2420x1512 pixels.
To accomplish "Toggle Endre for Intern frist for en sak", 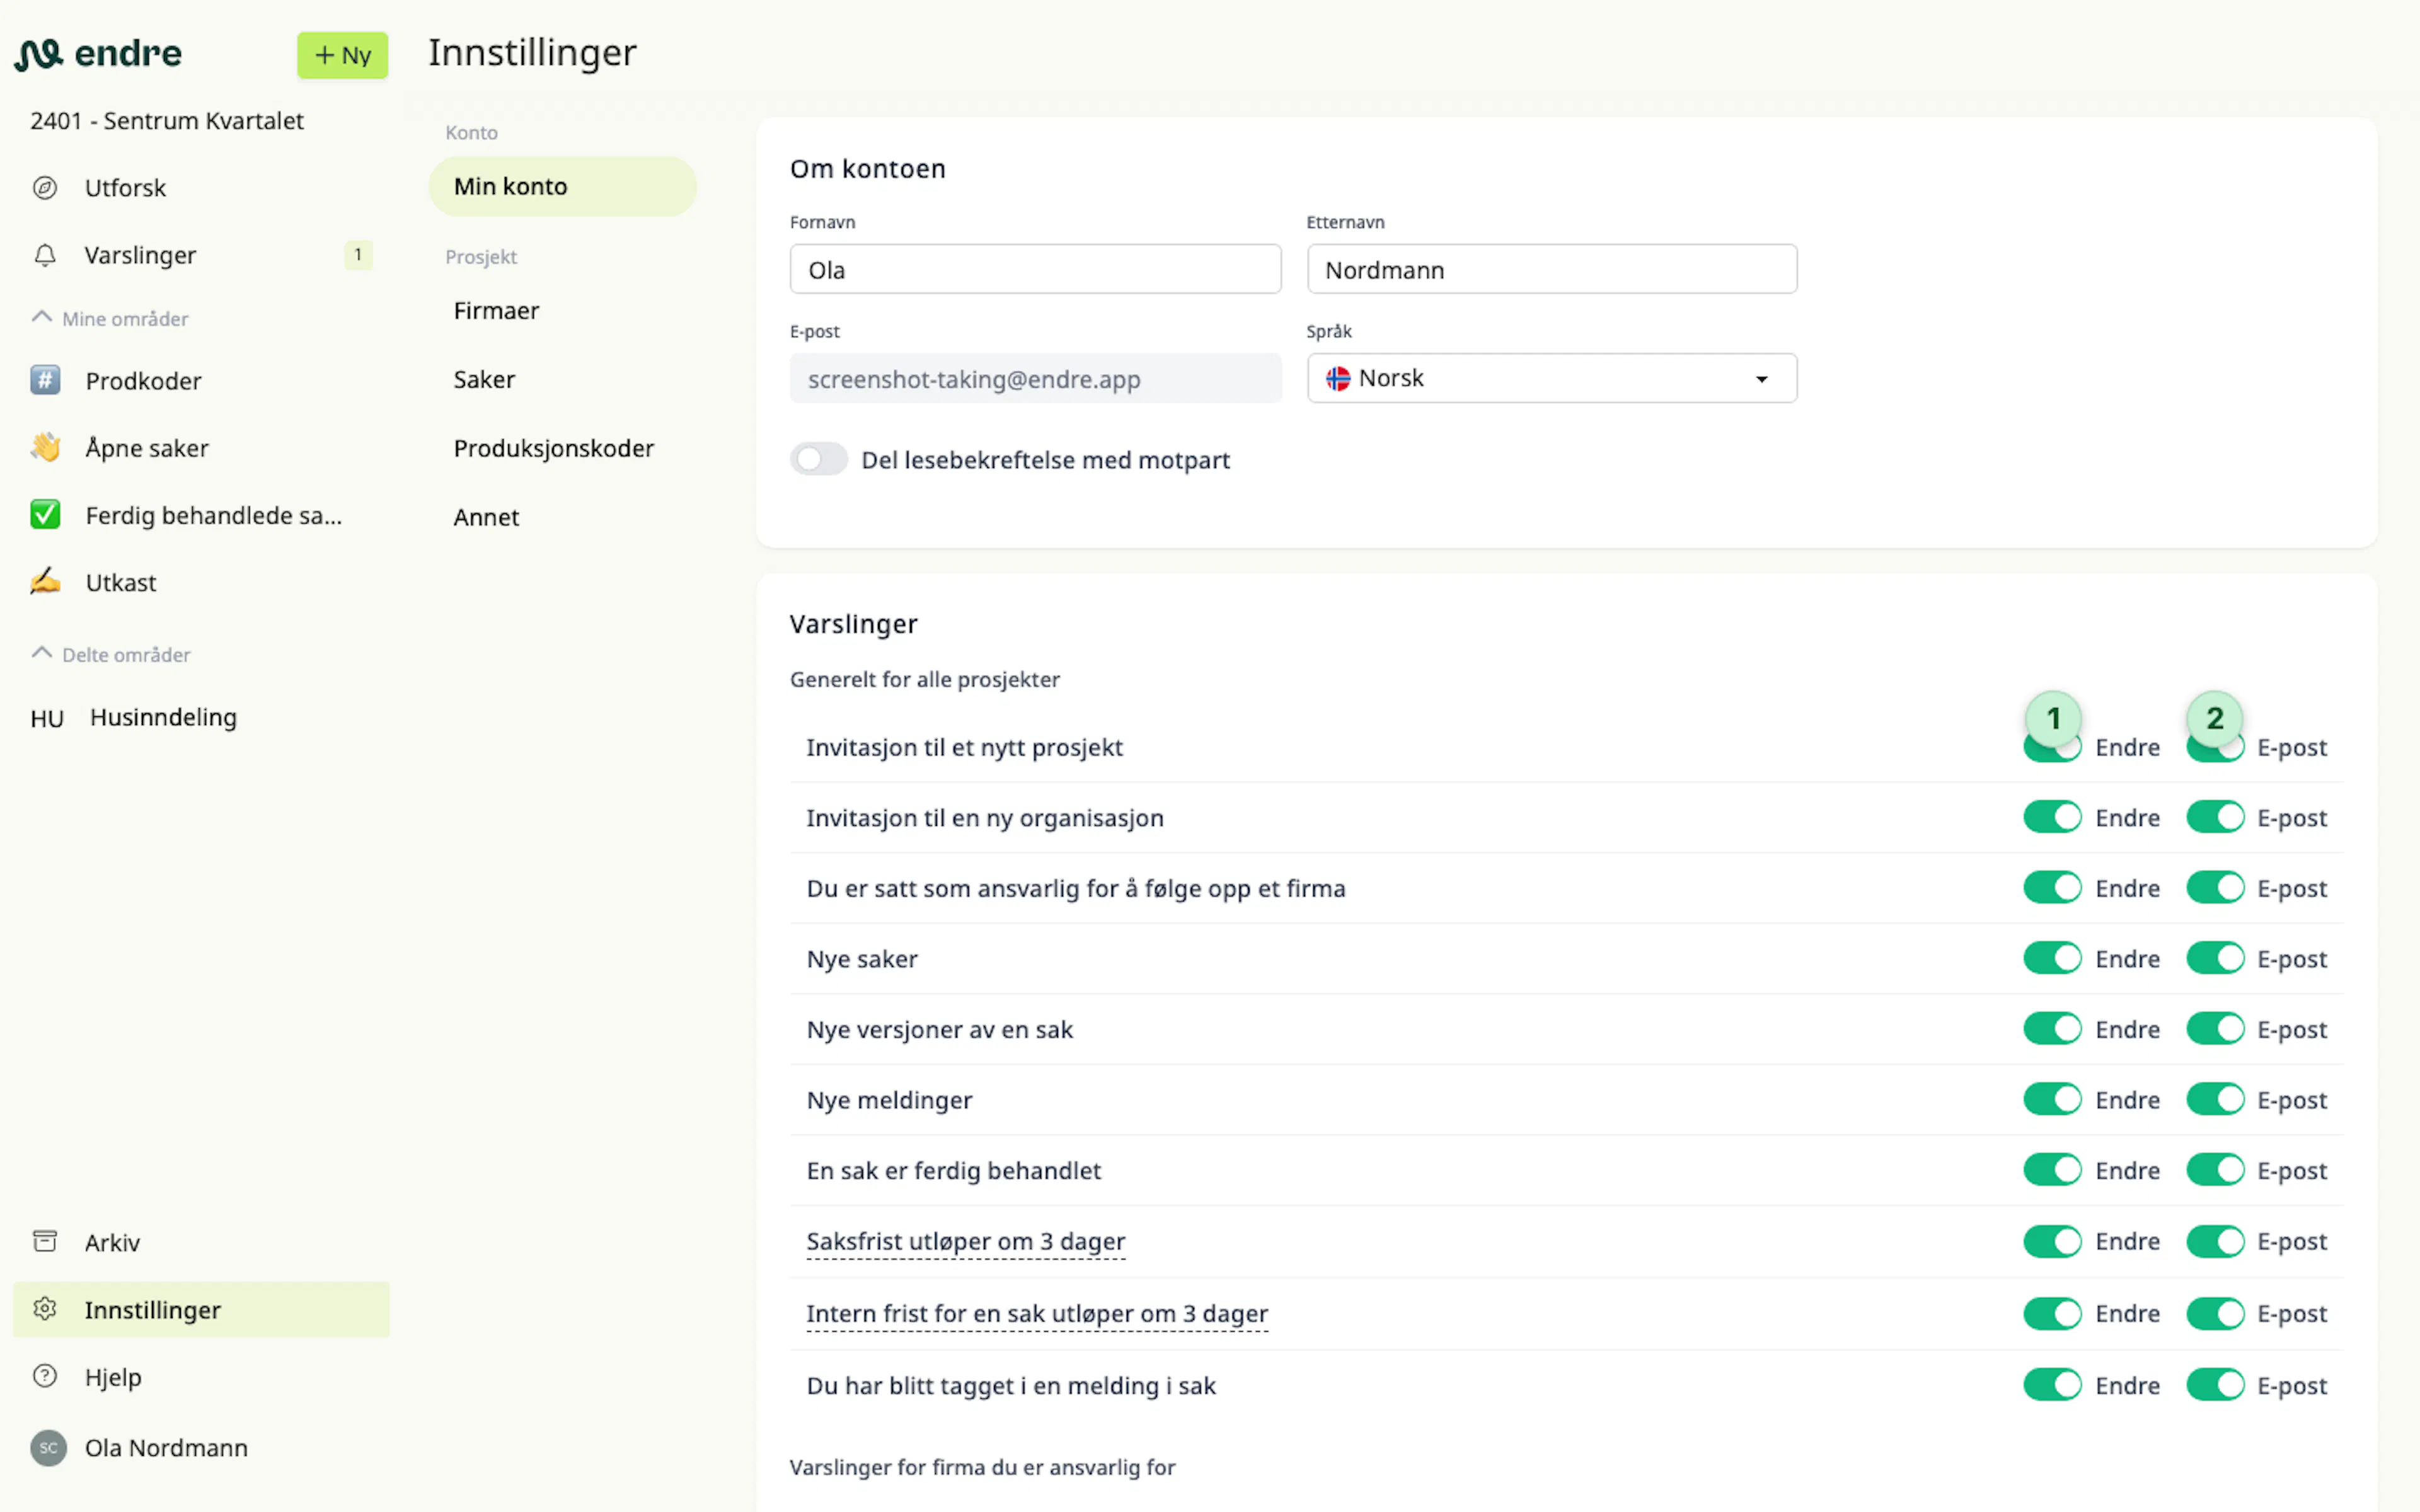I will pos(2052,1313).
